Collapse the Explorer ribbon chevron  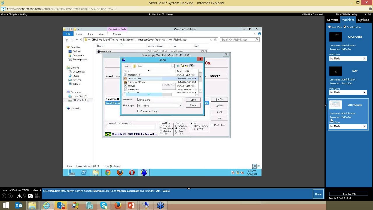click(x=256, y=34)
